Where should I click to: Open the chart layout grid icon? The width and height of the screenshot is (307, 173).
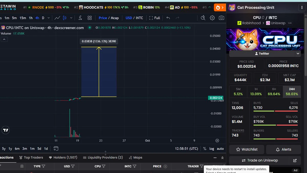pyautogui.click(x=90, y=18)
